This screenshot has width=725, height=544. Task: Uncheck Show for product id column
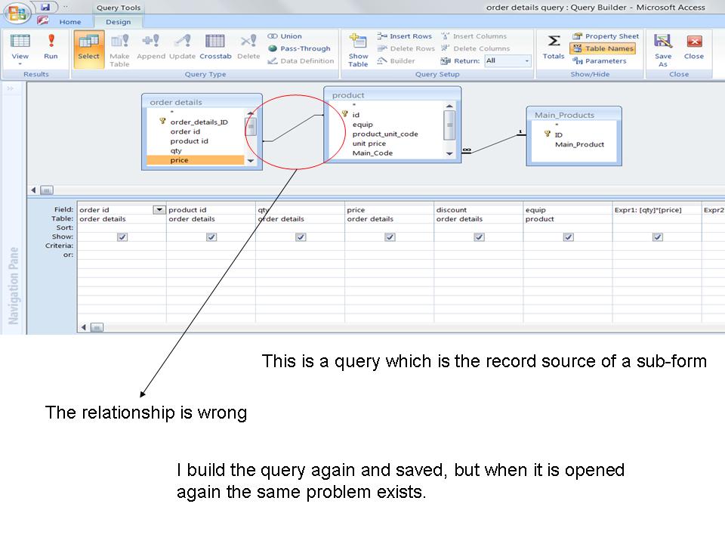point(211,236)
